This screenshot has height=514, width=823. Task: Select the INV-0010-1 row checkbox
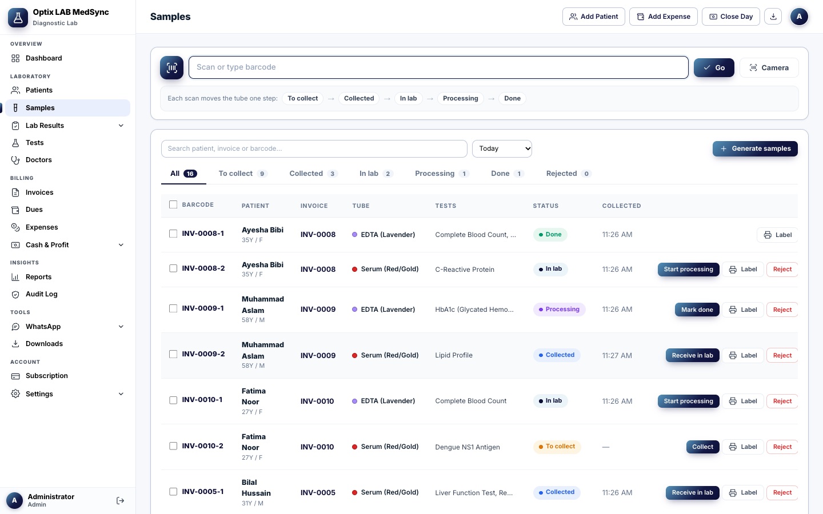tap(173, 400)
